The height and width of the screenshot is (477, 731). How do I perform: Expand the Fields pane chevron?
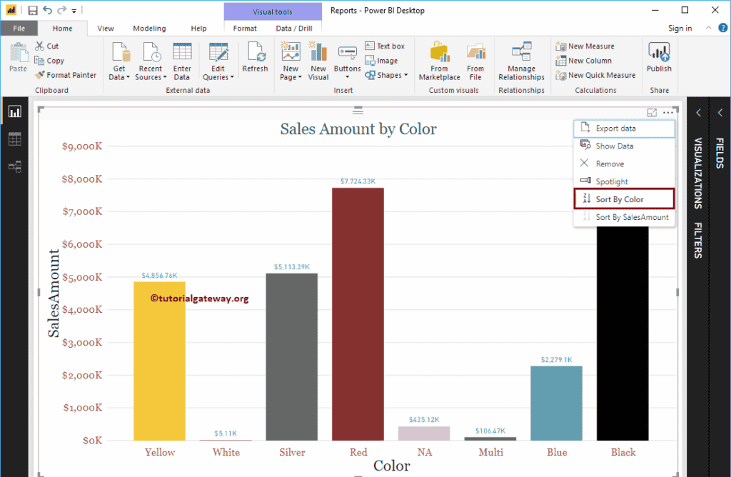(720, 112)
